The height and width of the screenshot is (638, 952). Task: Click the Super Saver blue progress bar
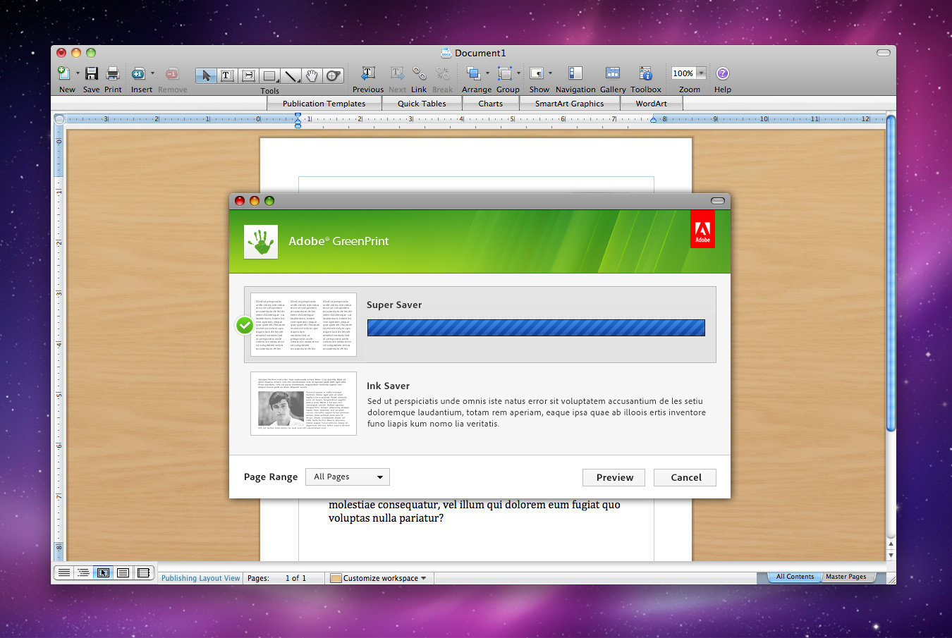(x=536, y=328)
